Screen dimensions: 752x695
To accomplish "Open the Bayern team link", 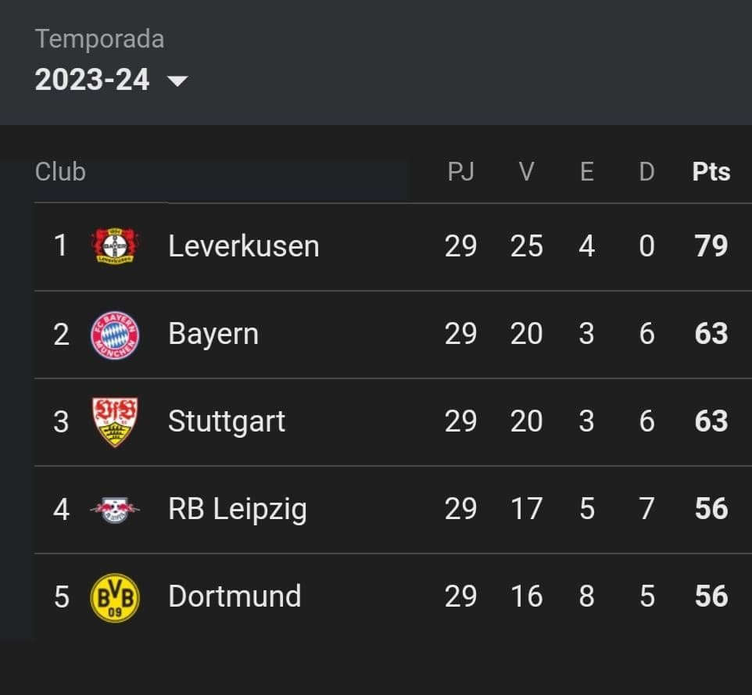I will coord(213,334).
